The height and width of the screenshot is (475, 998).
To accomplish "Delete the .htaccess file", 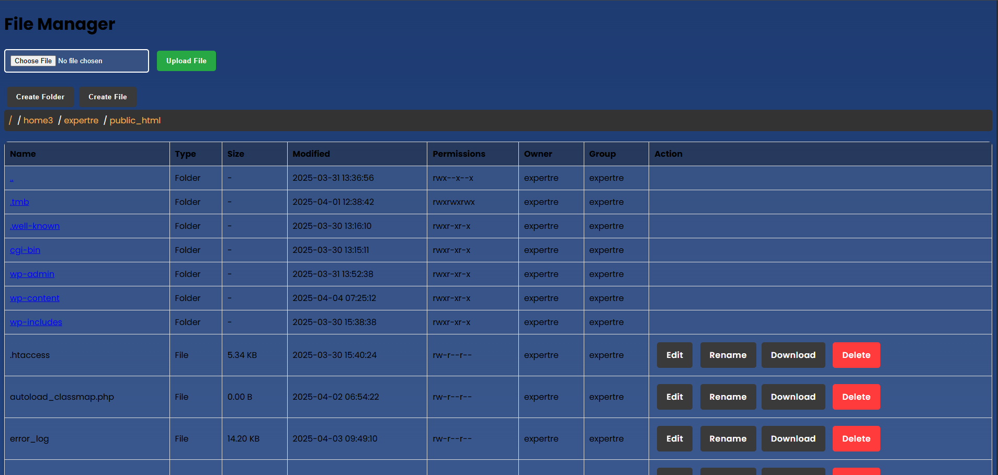I will click(856, 355).
